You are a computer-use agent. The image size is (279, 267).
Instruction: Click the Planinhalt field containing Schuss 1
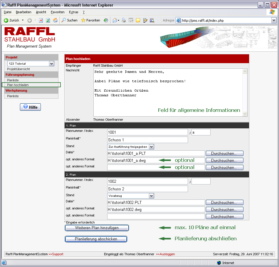click(x=147, y=140)
